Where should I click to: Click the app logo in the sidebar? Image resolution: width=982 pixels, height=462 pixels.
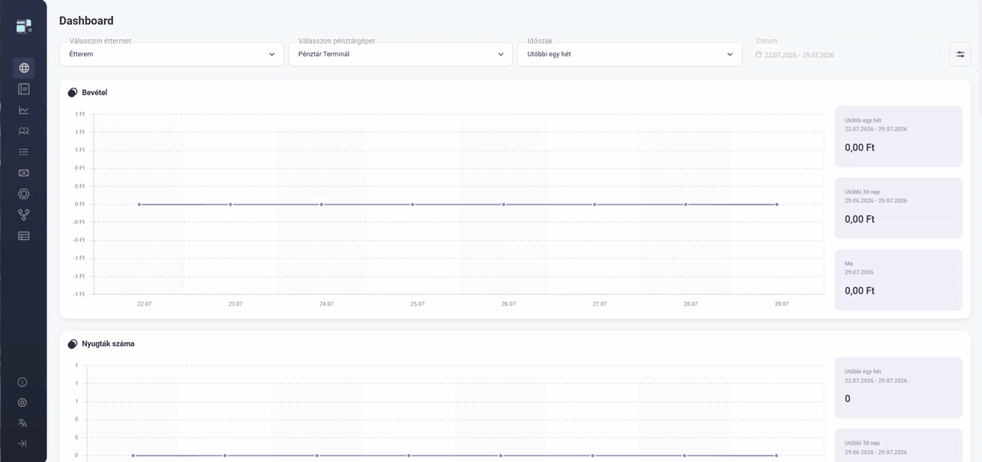click(24, 26)
